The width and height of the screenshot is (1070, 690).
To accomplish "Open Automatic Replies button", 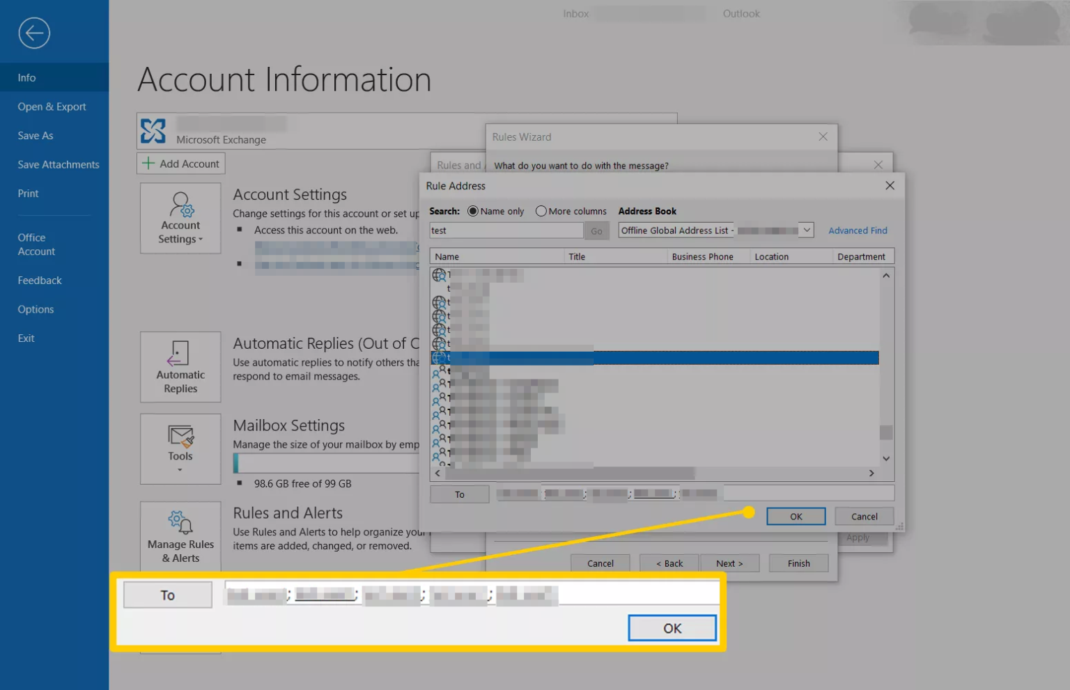I will pos(180,367).
